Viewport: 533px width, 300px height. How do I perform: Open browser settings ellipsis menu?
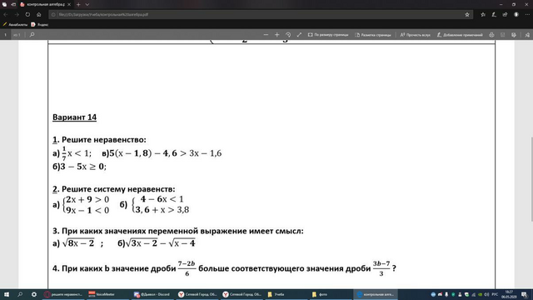tap(527, 15)
